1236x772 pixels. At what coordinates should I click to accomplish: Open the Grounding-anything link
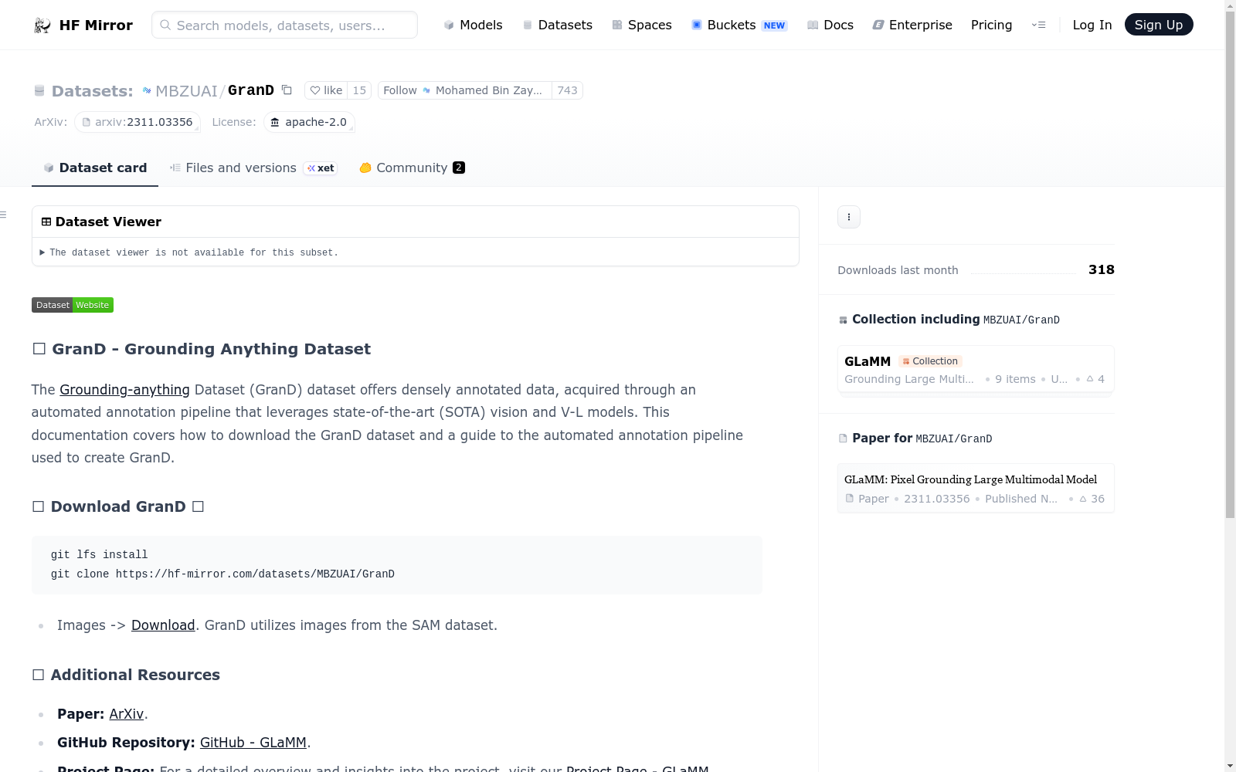point(124,390)
